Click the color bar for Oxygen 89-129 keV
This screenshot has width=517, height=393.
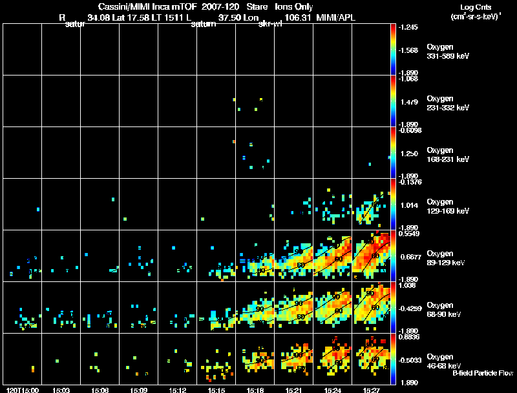[x=393, y=256]
